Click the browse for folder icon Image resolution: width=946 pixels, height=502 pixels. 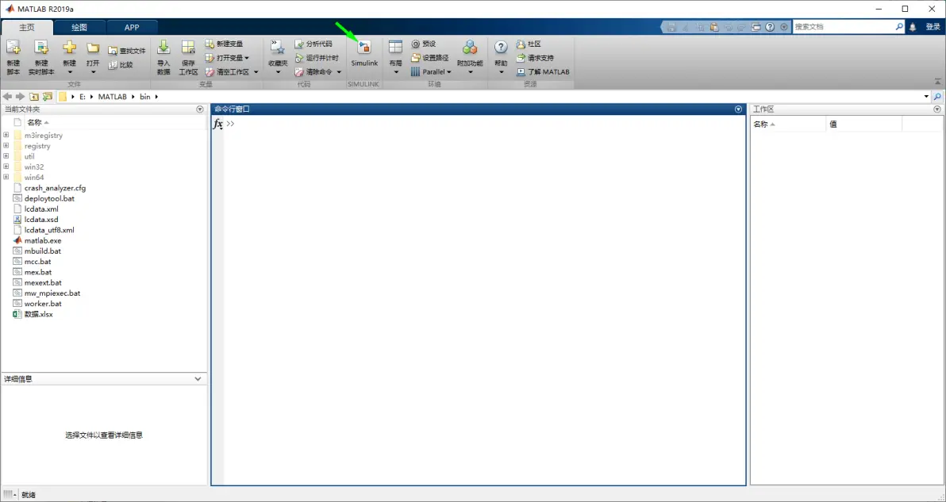point(48,97)
